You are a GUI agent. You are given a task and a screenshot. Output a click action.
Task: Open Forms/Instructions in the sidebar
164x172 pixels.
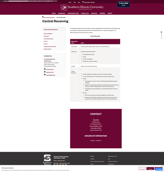coord(48,39)
